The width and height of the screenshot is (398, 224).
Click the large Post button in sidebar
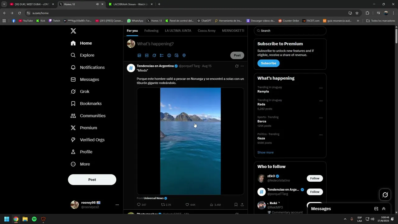tap(92, 180)
